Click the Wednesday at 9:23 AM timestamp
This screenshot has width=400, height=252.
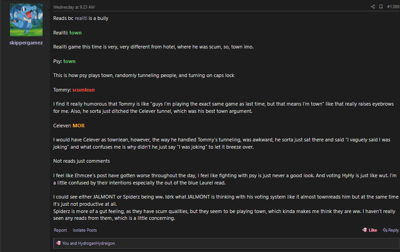point(74,7)
